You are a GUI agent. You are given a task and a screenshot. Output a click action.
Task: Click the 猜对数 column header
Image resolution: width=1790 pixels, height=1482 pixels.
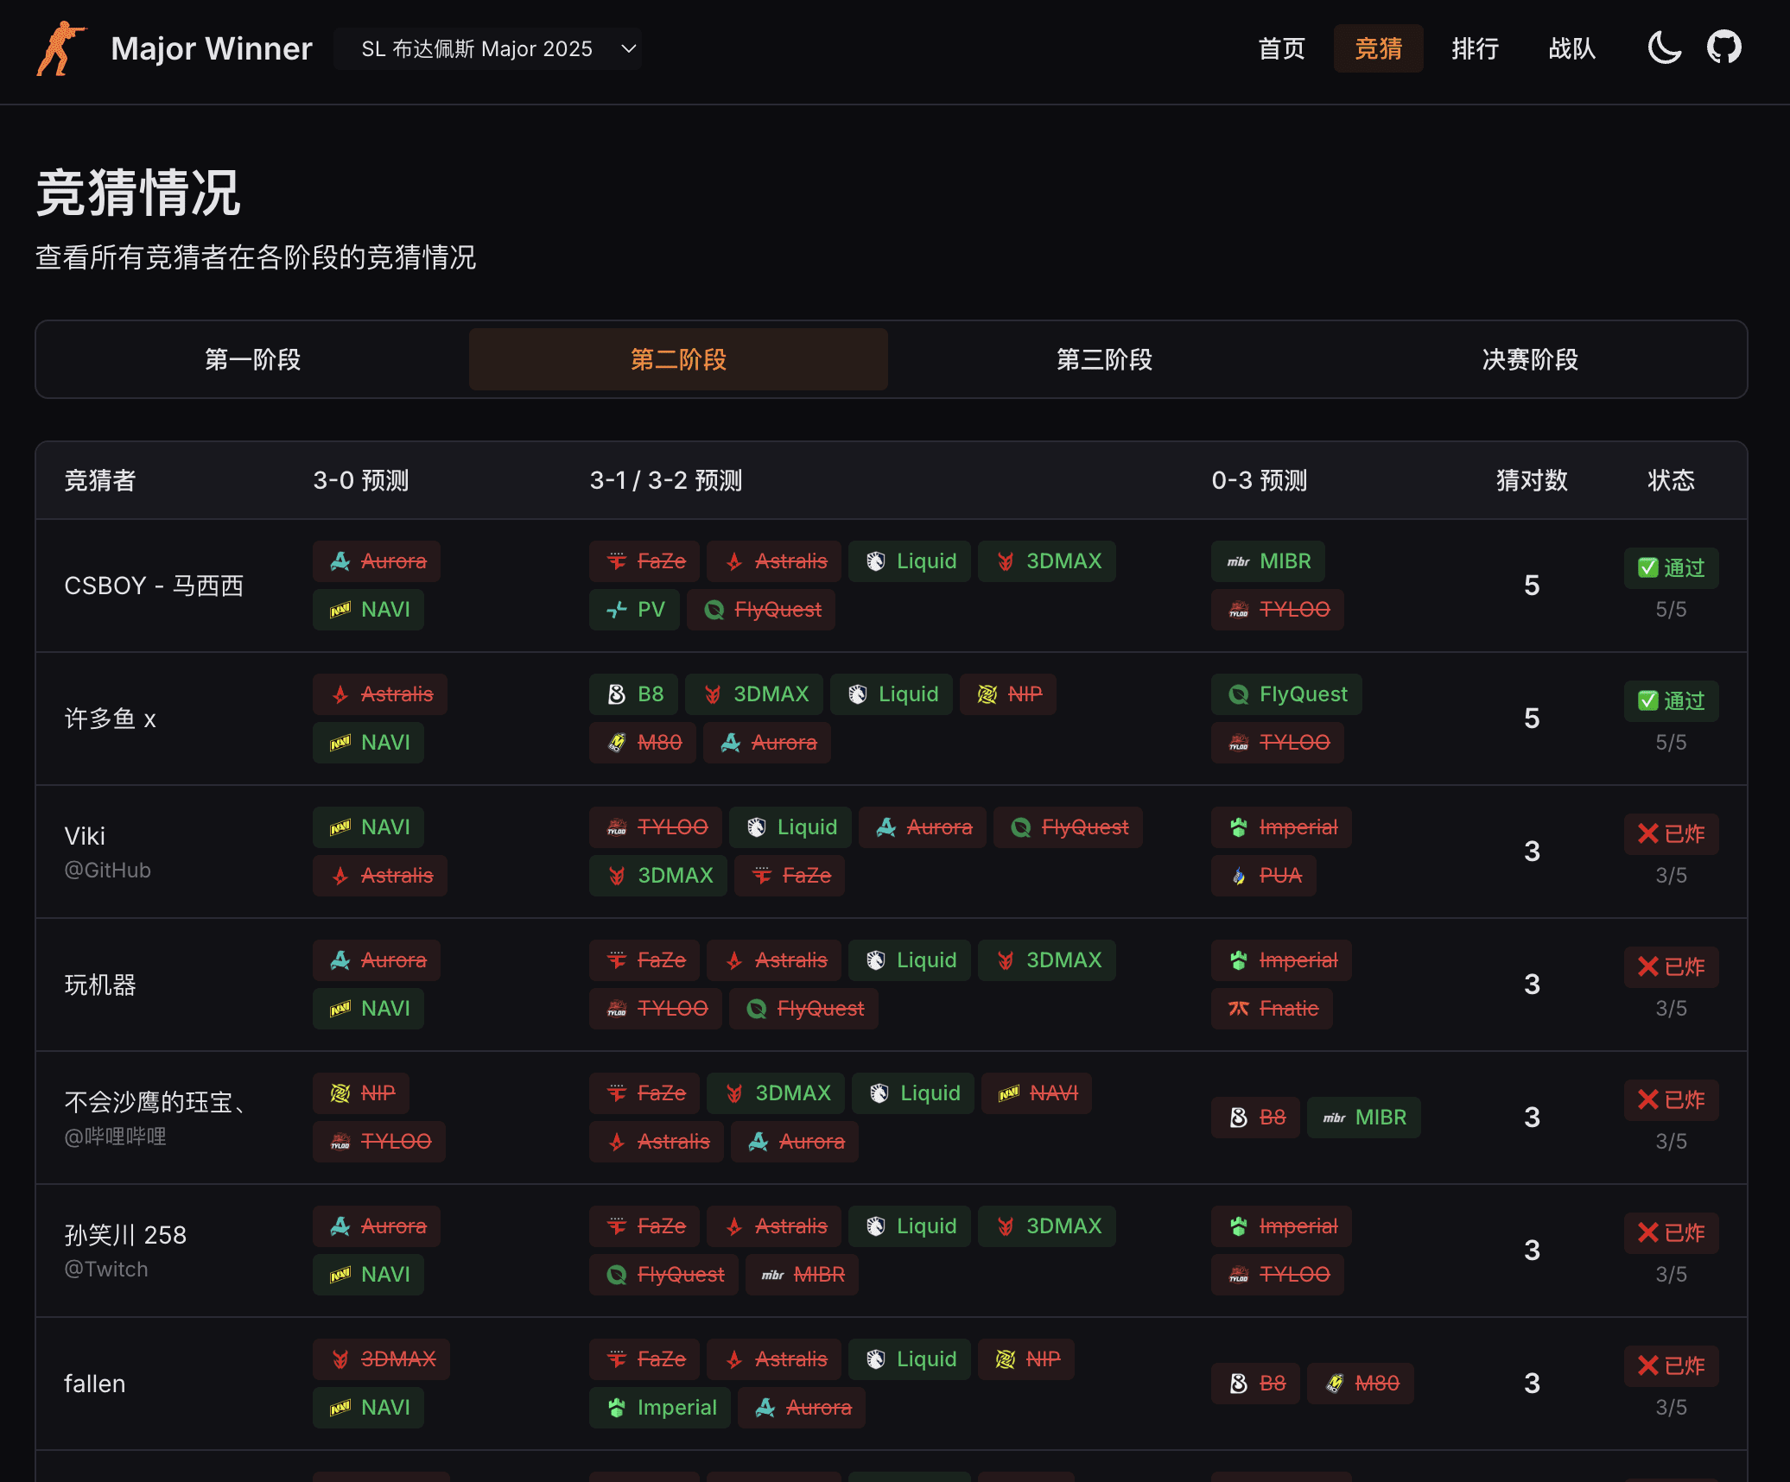[1532, 480]
